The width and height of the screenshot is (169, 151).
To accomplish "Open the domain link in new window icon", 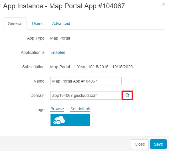I will click(127, 95).
